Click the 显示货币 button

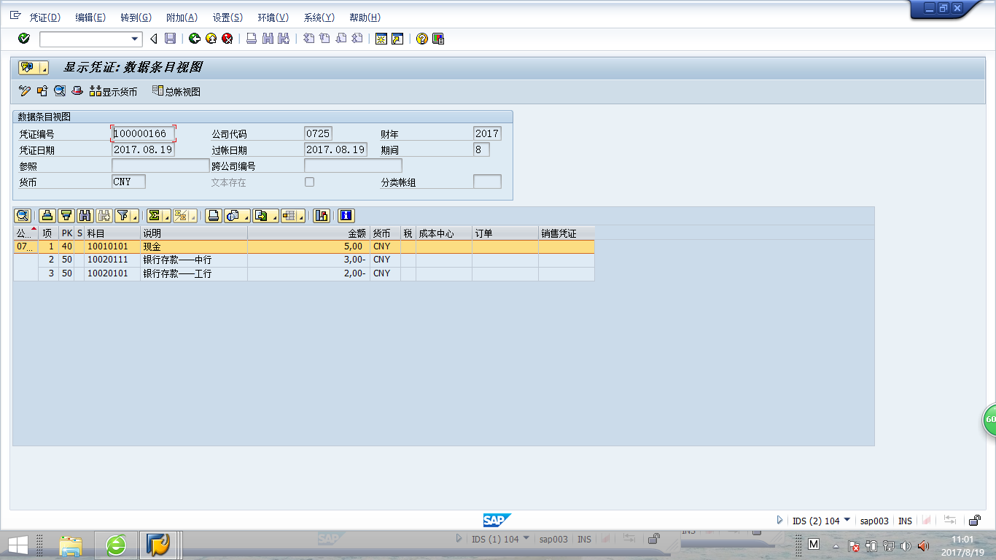pos(113,92)
